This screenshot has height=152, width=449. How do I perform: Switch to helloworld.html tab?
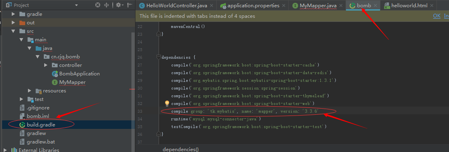(x=410, y=5)
